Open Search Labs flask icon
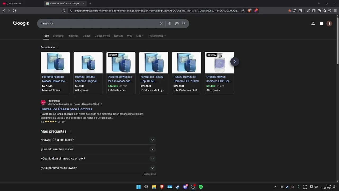339x191 pixels. tap(313, 24)
